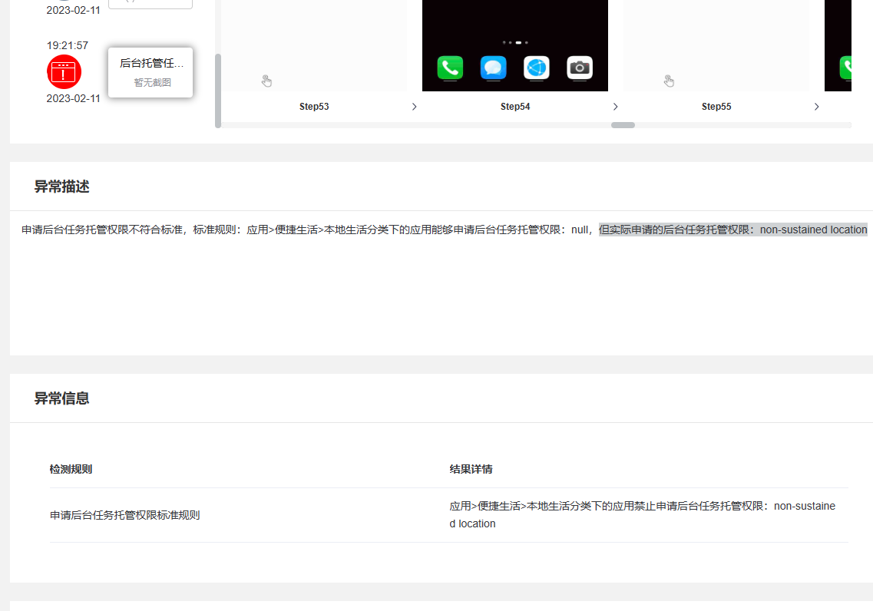Select the Step55 label
This screenshot has height=611, width=873.
(x=716, y=106)
